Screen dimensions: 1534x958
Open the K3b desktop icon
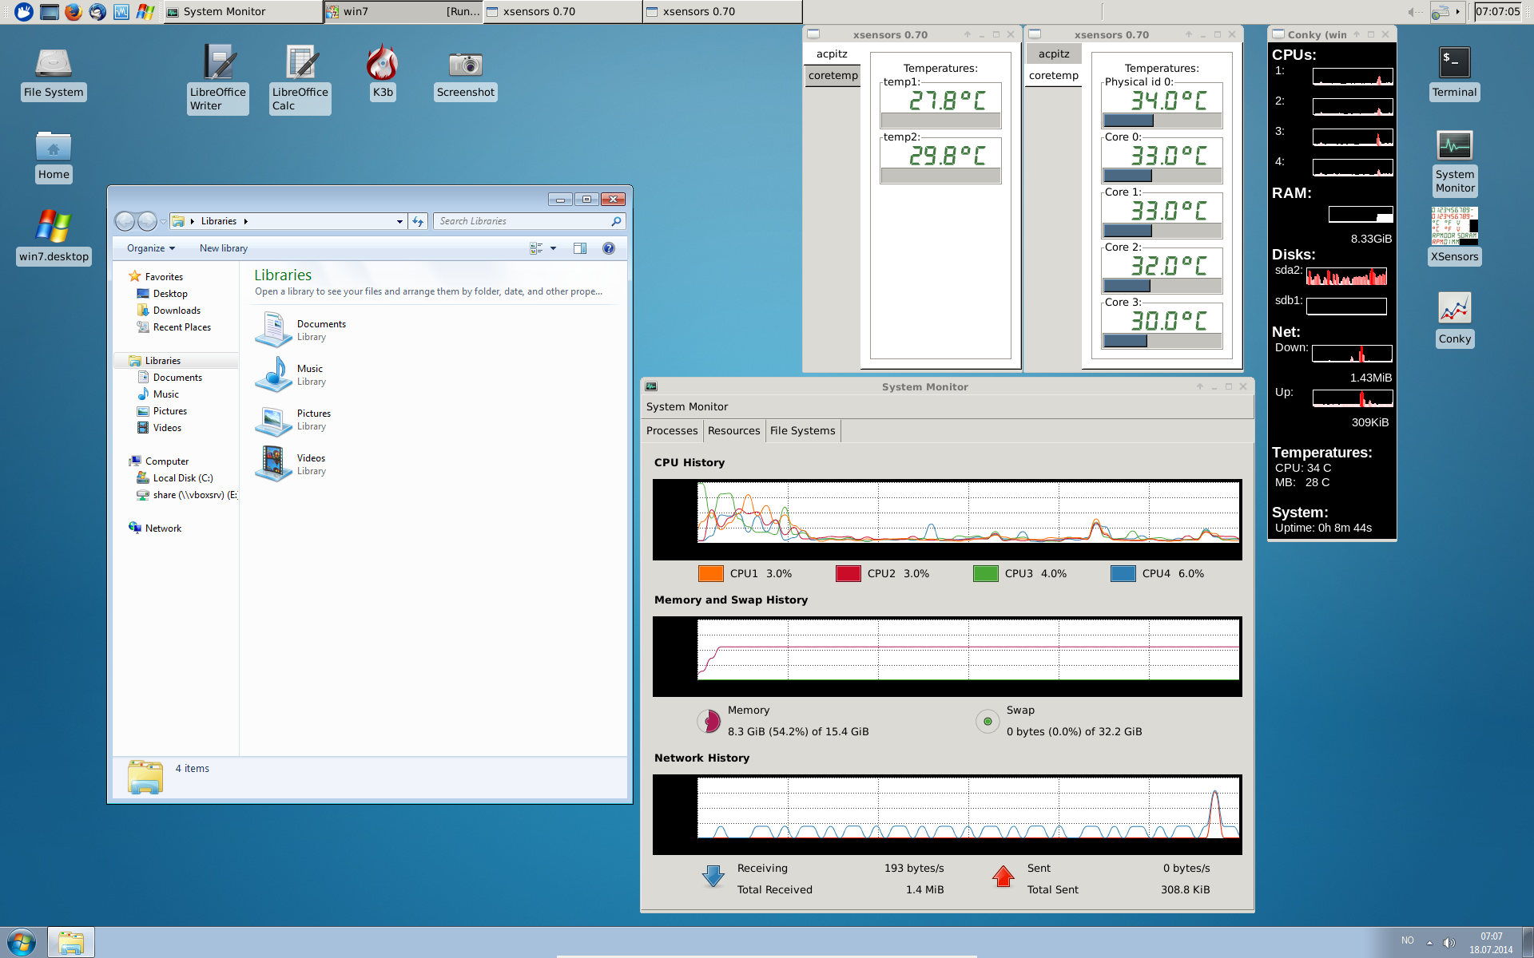point(382,65)
